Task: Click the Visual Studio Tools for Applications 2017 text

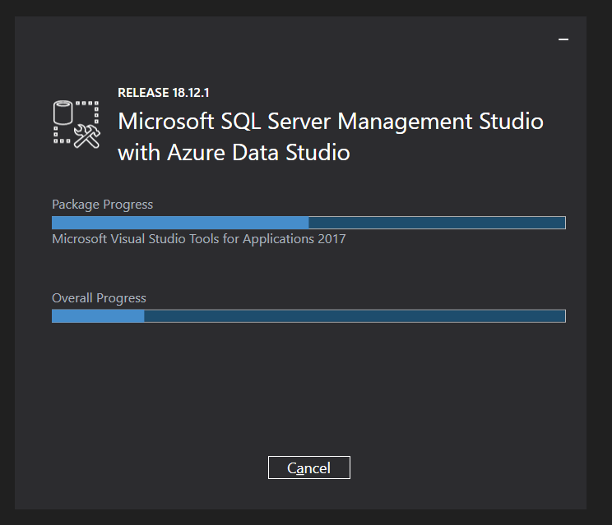Action: pyautogui.click(x=198, y=239)
